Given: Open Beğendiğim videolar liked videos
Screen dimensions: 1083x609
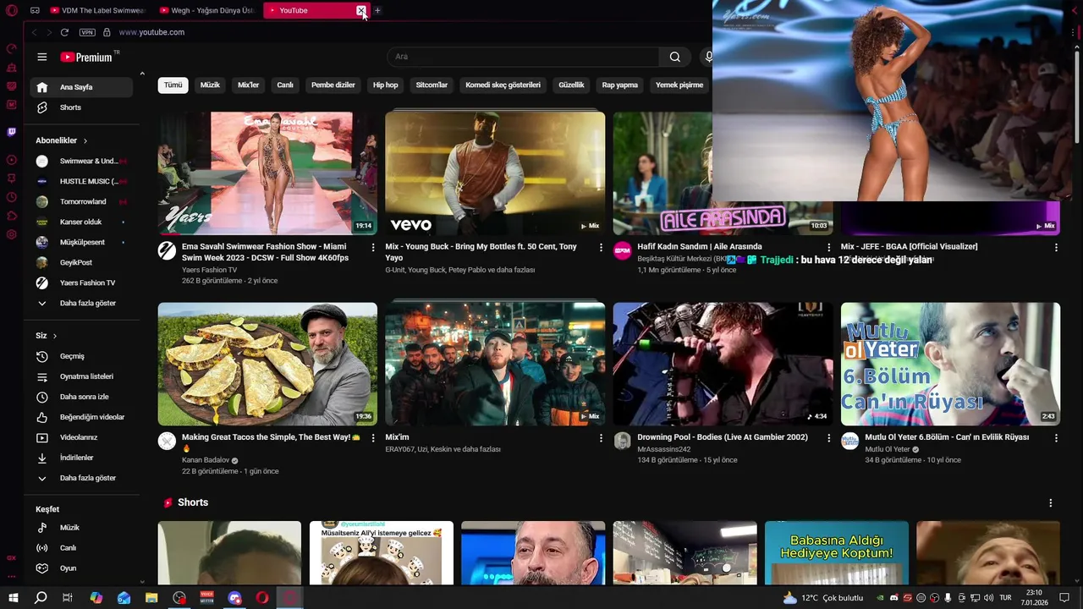Looking at the screenshot, I should [81, 417].
